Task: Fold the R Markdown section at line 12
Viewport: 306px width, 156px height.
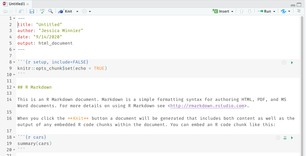Action: click(x=14, y=87)
